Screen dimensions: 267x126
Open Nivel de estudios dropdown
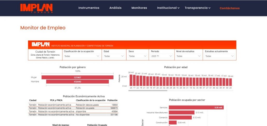(188, 56)
